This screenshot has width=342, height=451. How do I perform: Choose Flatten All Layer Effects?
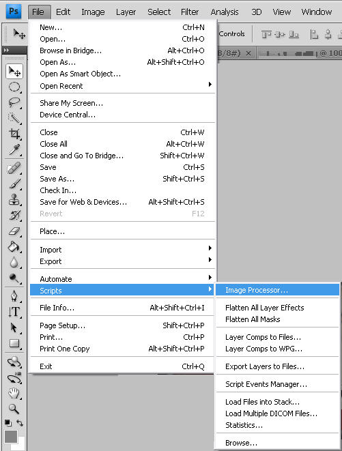(x=278, y=308)
